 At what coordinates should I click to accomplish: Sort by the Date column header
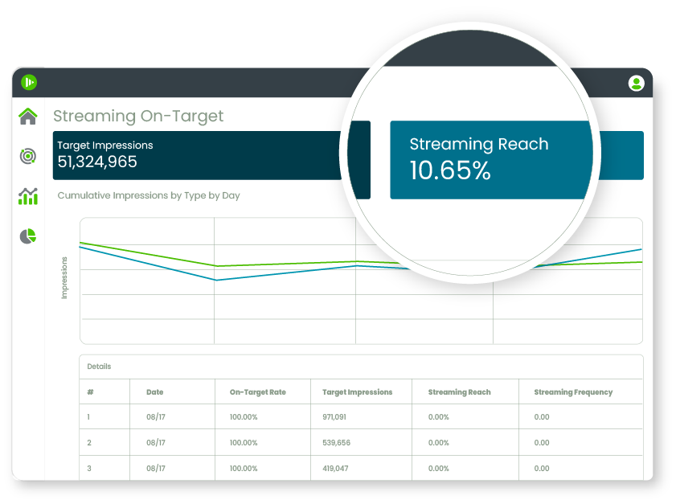coord(155,392)
